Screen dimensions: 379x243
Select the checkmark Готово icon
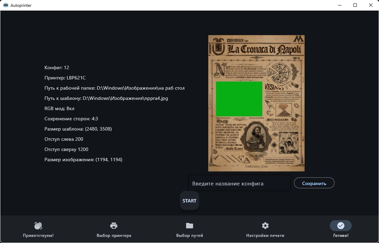(x=341, y=226)
